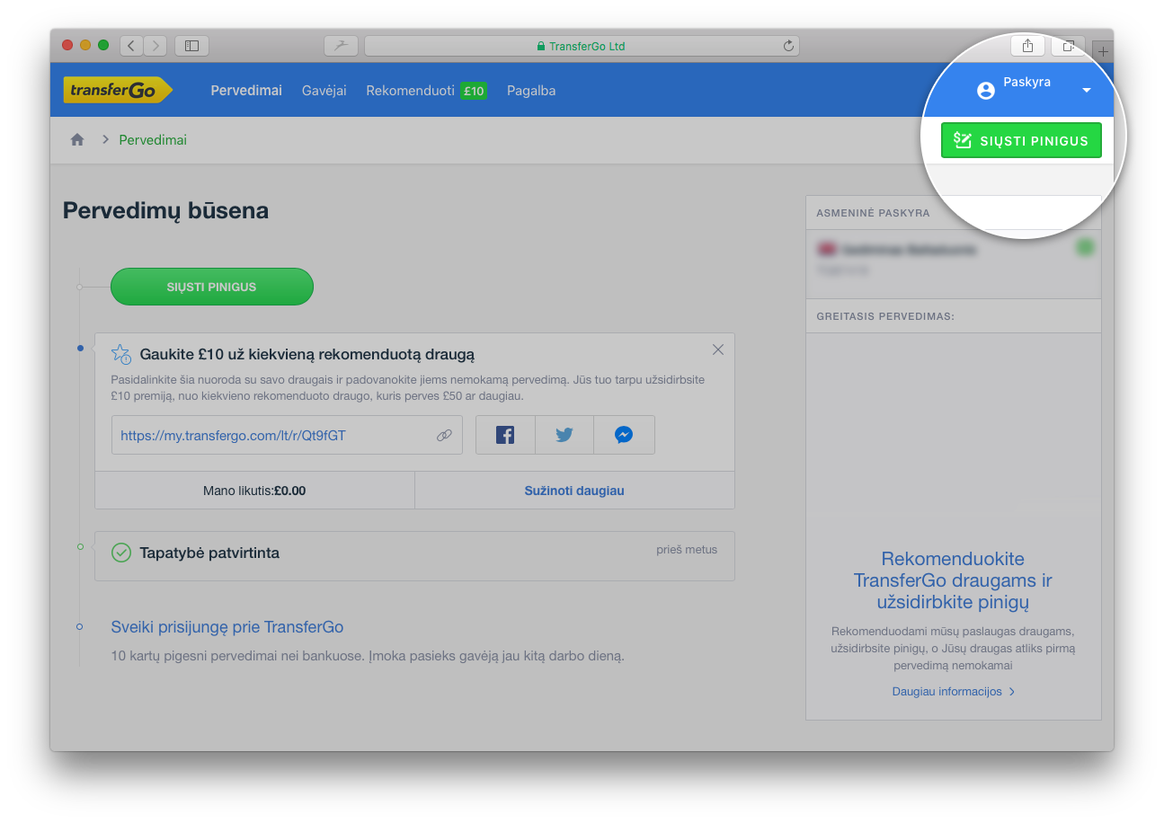Open Rekomenduoti £10 menu item

426,91
